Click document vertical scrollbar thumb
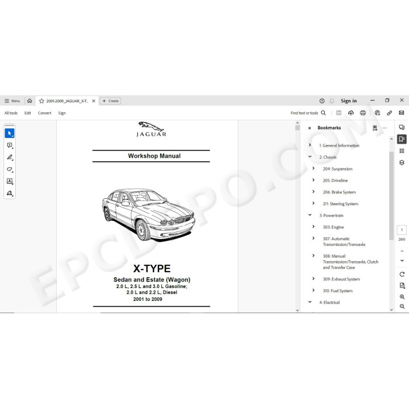The width and height of the screenshot is (409, 409). (x=297, y=127)
